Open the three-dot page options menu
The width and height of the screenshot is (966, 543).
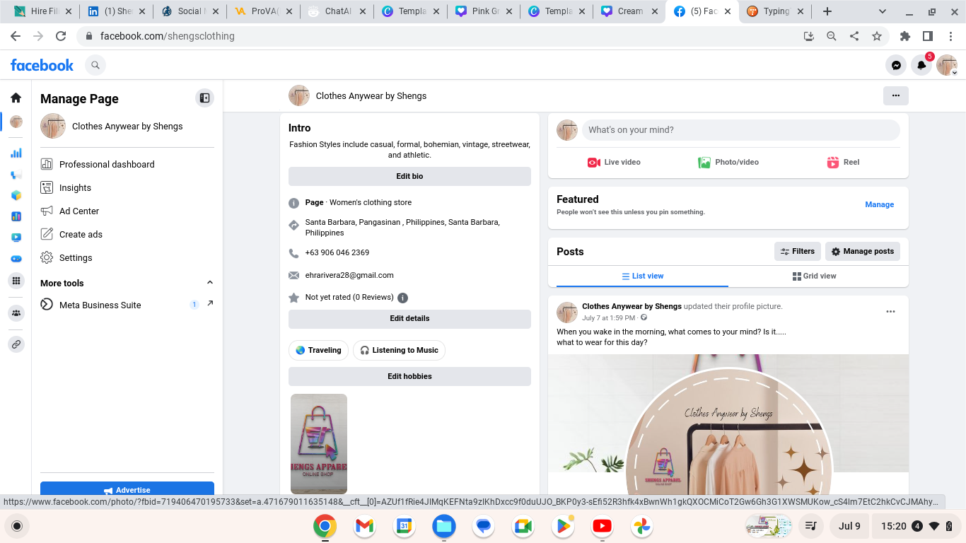[x=896, y=95]
